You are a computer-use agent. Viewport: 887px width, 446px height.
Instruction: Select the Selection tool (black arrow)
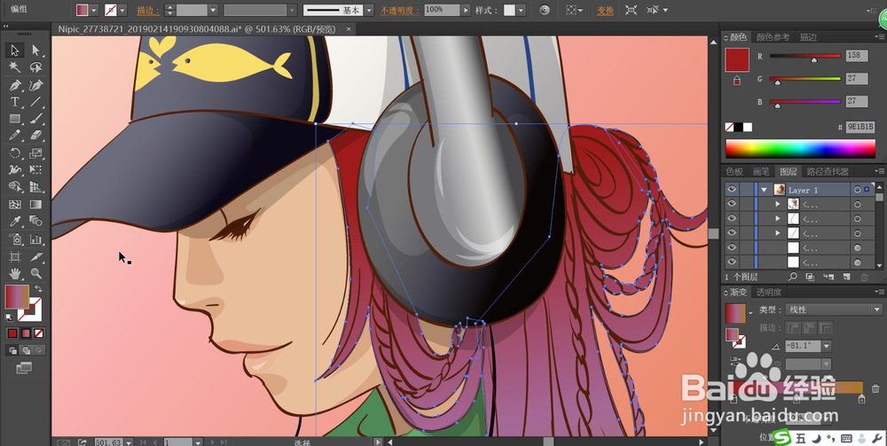click(x=15, y=51)
